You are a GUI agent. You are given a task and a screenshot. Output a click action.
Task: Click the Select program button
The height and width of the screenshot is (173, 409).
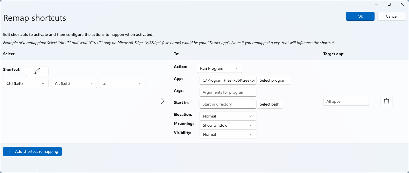(x=273, y=80)
